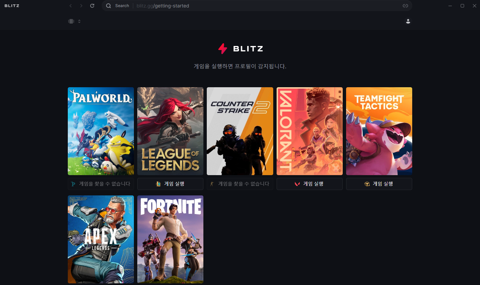Viewport: 480px width, 285px height.
Task: Reload the page with refresh icon
Action: click(x=92, y=6)
